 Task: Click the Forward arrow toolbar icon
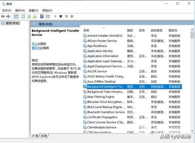(x=8, y=16)
